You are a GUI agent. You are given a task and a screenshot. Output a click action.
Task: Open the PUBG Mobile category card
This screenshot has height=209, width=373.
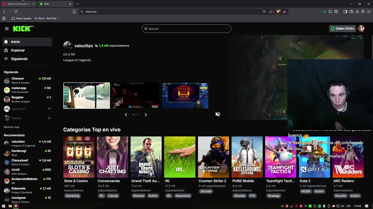click(247, 157)
